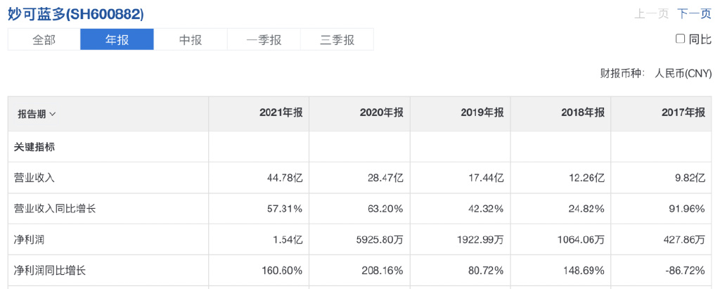Viewport: 720px width, 289px height.
Task: Select the 2020年报 column header
Action: pyautogui.click(x=381, y=113)
